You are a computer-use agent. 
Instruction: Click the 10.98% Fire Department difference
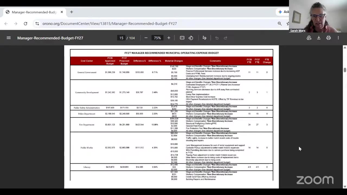pos(155,125)
